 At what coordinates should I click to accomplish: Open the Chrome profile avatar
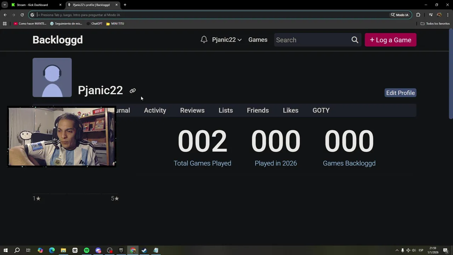(439, 15)
